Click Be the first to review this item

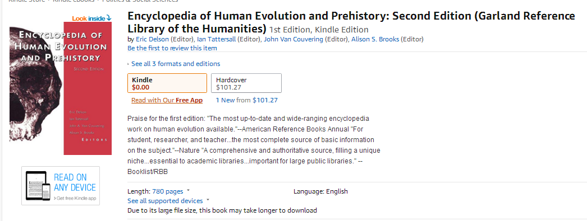pos(172,48)
